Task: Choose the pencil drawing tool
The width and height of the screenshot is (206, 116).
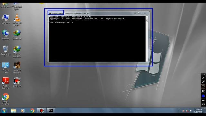Action: pos(203,78)
